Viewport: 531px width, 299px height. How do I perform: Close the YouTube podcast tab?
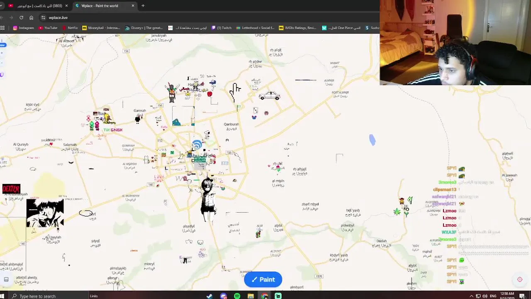coord(66,6)
